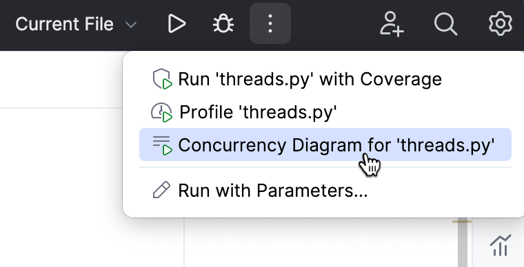524x267 pixels.
Task: Expand the Current File chevron arrow
Action: (x=131, y=24)
